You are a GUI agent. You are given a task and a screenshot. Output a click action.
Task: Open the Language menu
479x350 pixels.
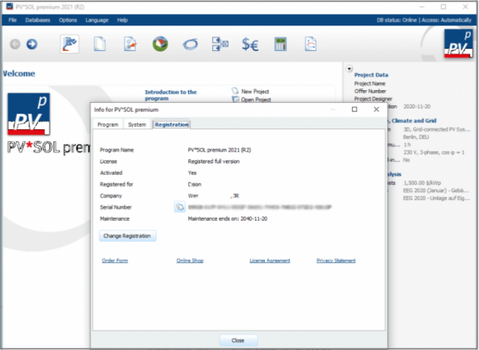pos(97,19)
